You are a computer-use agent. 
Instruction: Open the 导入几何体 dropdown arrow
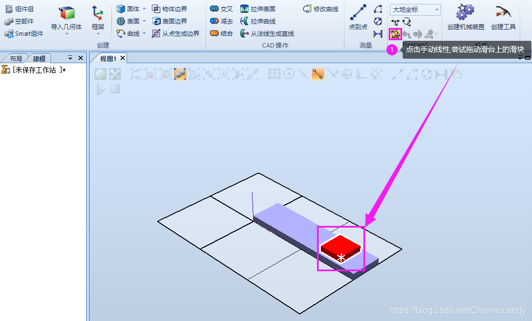[67, 34]
